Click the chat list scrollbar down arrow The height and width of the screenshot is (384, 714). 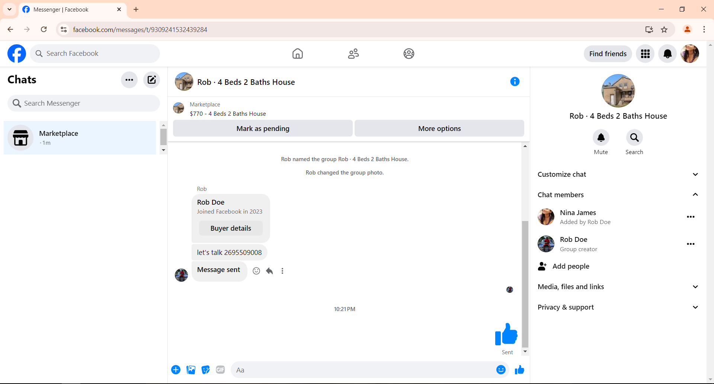163,150
